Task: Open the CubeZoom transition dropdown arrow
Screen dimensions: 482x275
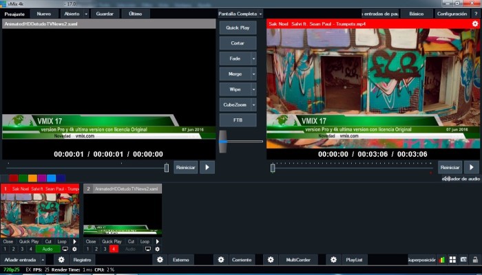Action: point(253,104)
